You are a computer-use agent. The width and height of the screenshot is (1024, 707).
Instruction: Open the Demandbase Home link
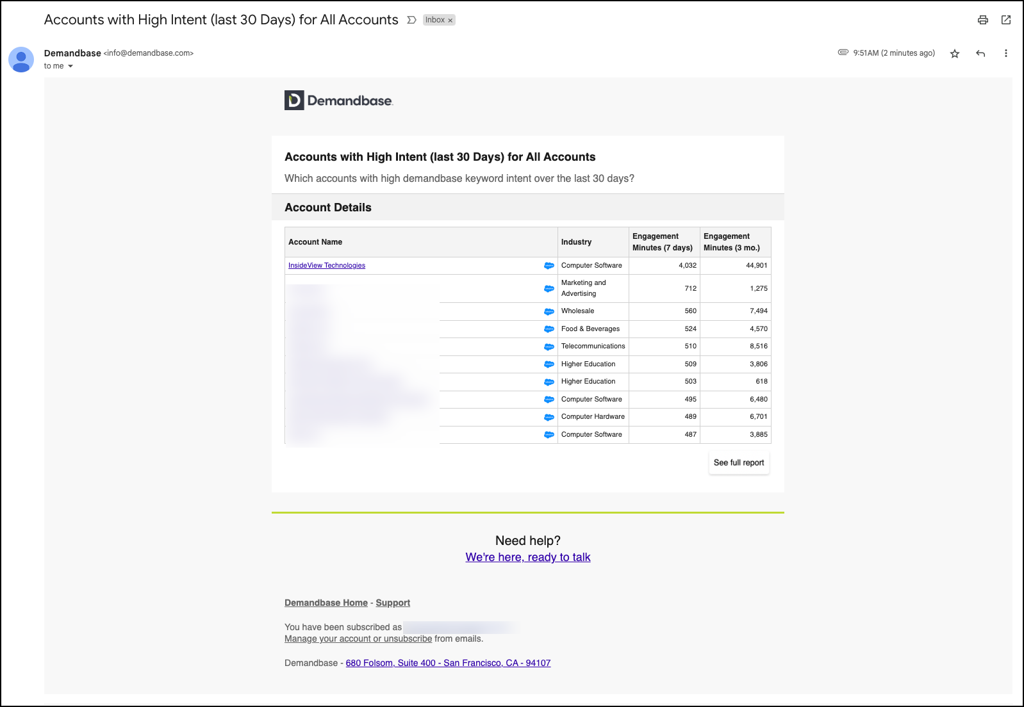tap(326, 603)
